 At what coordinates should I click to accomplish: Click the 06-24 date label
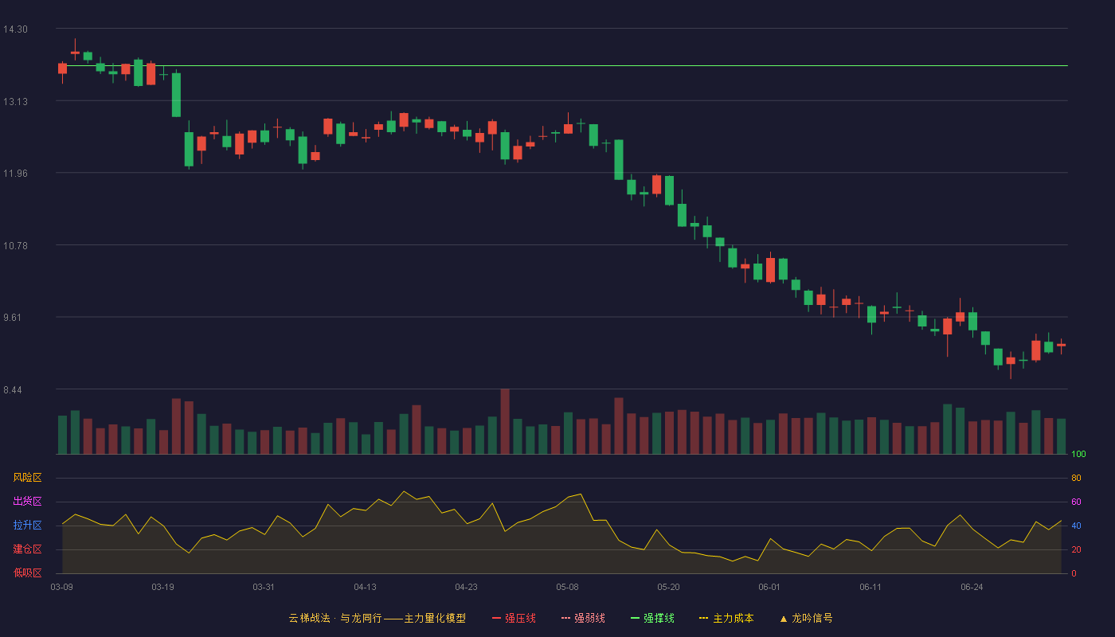tap(972, 587)
